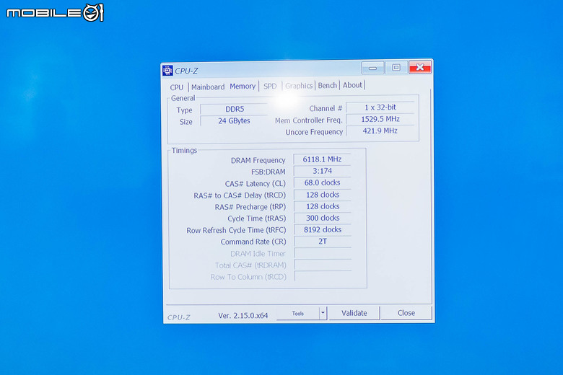563x375 pixels.
Task: Select the 24 GBytes size value
Action: pyautogui.click(x=234, y=121)
